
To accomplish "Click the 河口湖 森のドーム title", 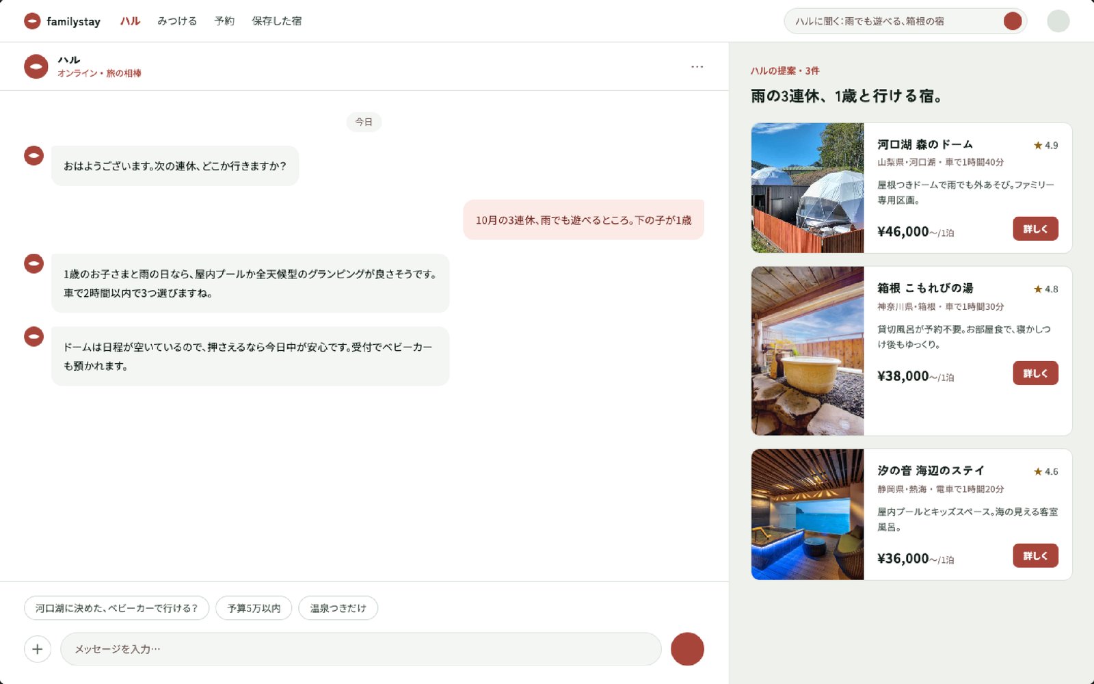I will [925, 144].
